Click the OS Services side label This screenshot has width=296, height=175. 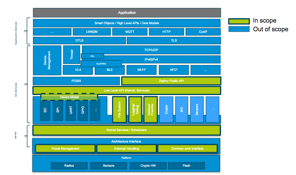pyautogui.click(x=16, y=90)
